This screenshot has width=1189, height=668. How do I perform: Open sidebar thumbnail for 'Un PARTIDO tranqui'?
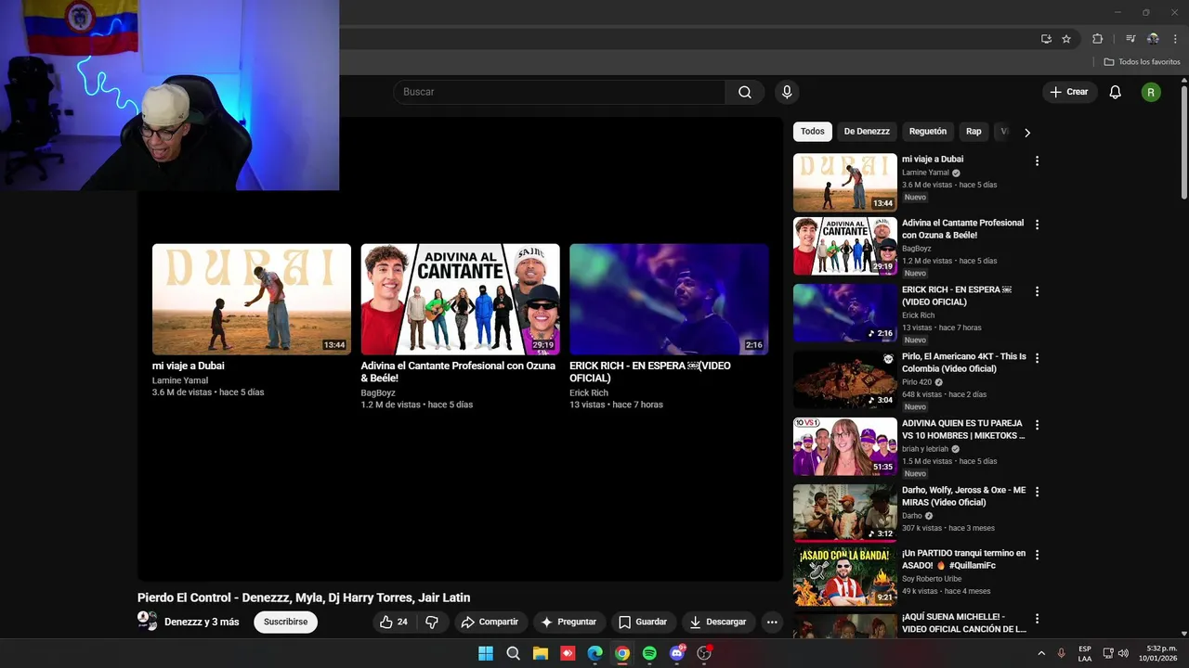click(x=845, y=576)
